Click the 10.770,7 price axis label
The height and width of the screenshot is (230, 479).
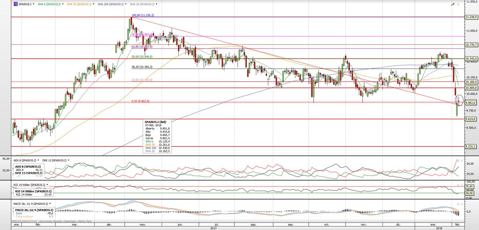click(472, 45)
